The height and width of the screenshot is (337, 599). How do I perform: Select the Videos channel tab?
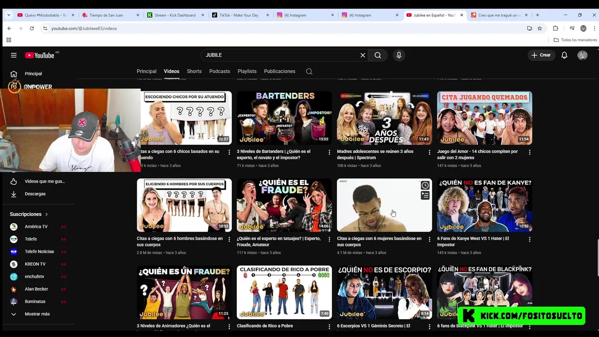(x=171, y=72)
